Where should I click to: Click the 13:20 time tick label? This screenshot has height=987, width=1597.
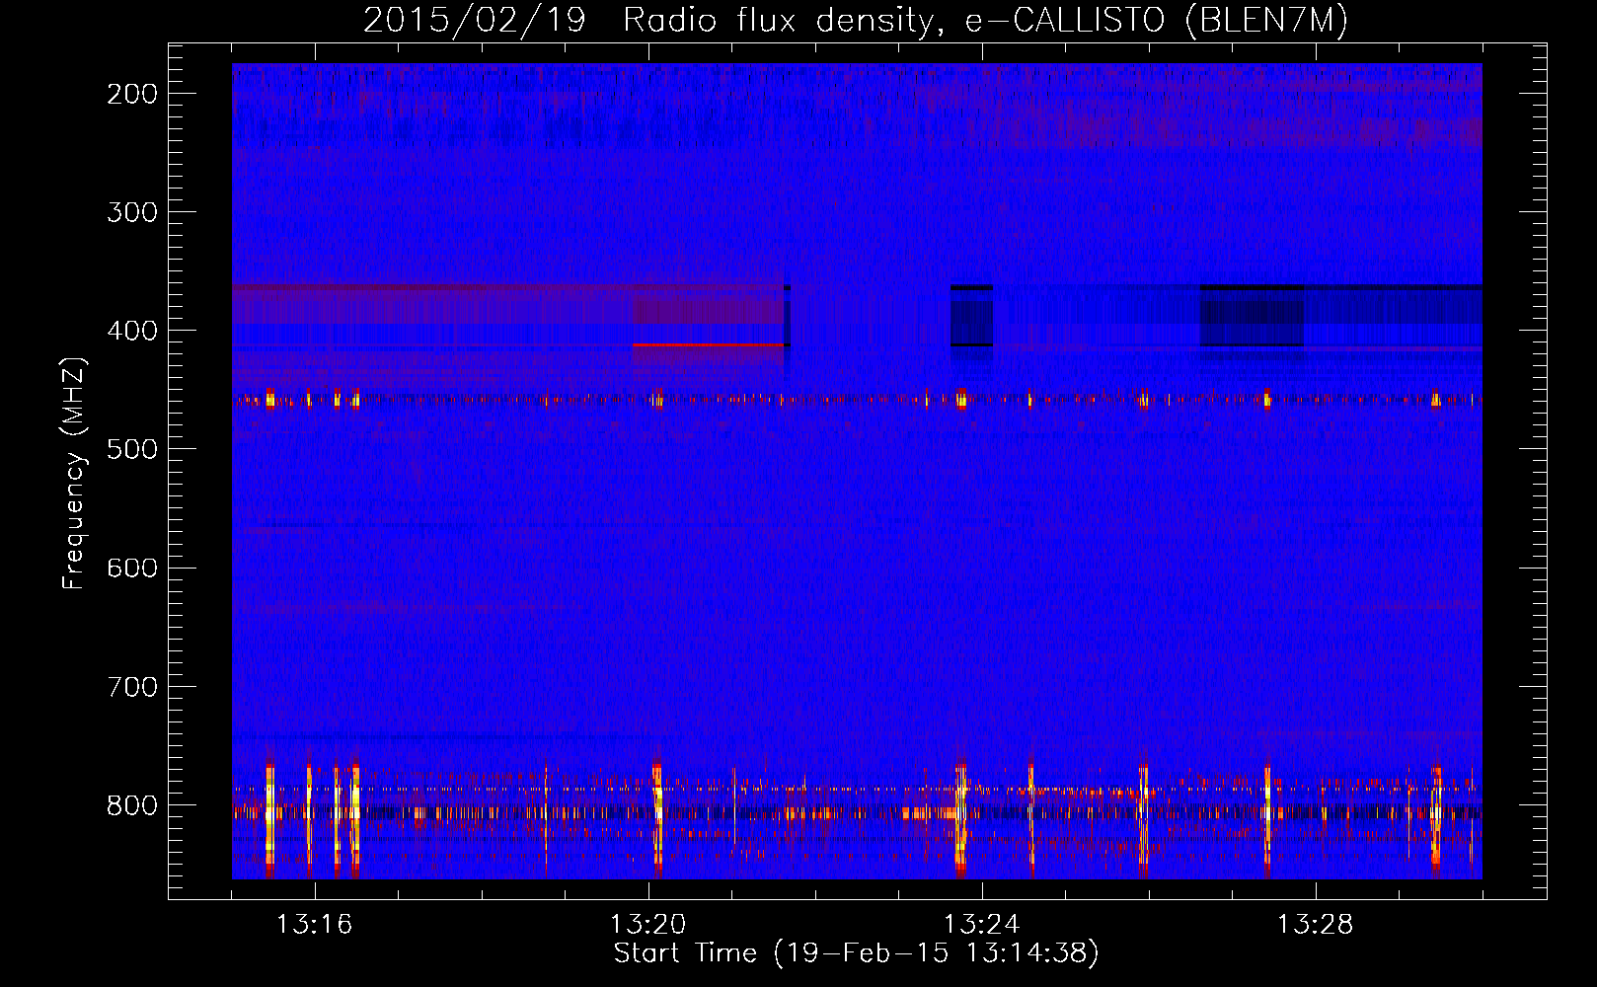pyautogui.click(x=648, y=925)
